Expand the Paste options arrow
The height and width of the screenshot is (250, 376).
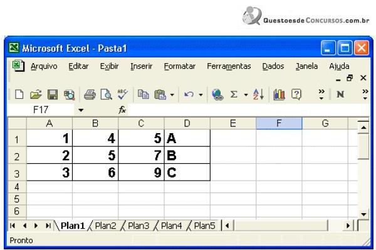(172, 95)
